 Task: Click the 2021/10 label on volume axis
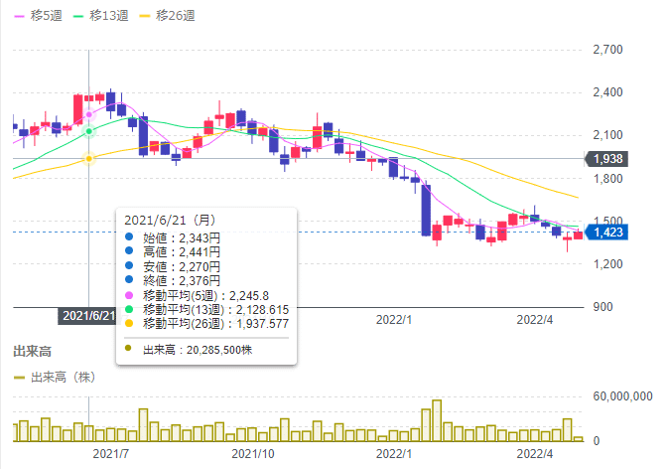[x=253, y=454]
